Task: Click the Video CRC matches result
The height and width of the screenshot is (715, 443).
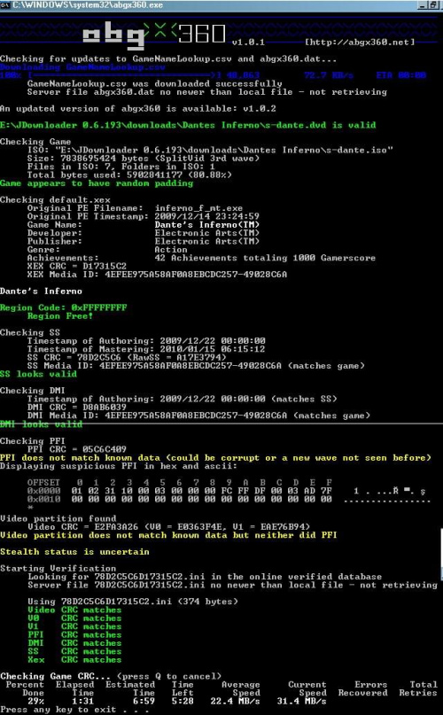Action: tap(74, 610)
